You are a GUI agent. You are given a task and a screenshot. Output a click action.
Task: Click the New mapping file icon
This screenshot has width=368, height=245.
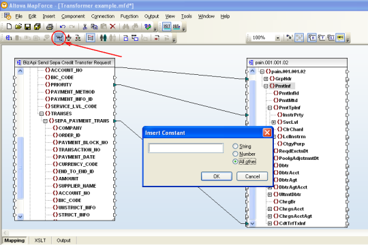click(x=9, y=27)
